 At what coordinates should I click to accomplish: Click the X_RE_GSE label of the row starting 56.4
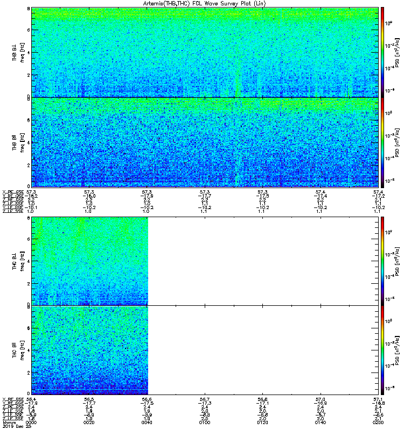pyautogui.click(x=13, y=399)
